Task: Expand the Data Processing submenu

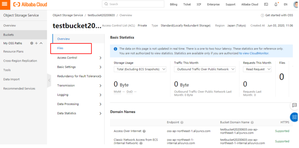Action: [100, 104]
